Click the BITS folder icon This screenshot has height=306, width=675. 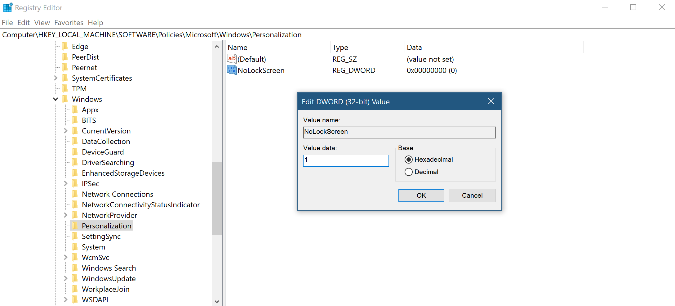(x=75, y=120)
